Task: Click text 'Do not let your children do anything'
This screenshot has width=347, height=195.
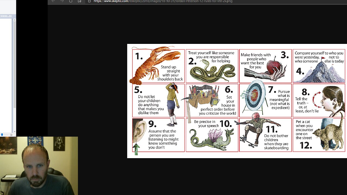Action: click(149, 101)
